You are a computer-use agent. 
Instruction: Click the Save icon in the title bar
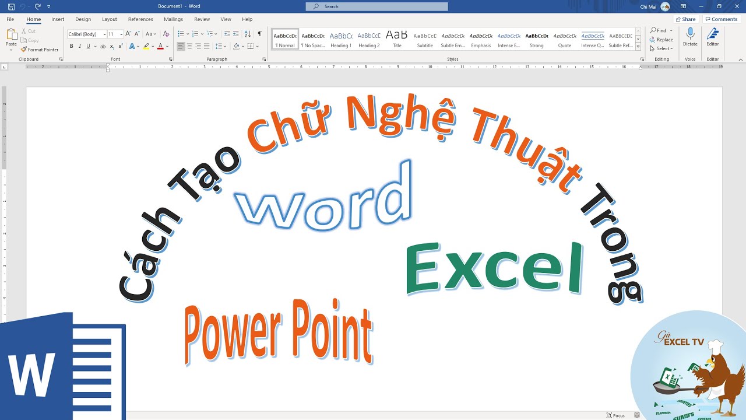(x=11, y=6)
